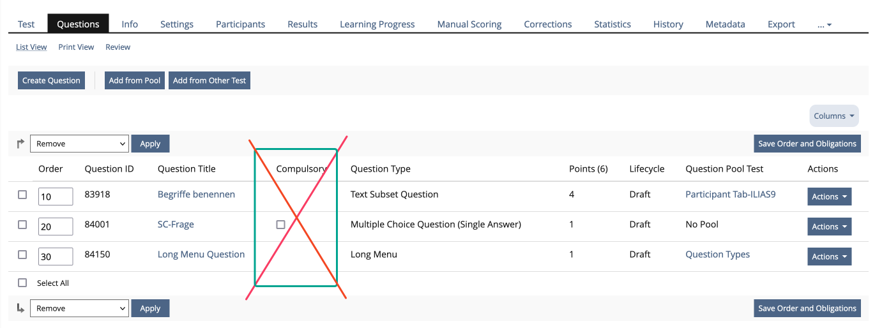
Task: Open the Learning Progress tab
Action: tap(377, 24)
